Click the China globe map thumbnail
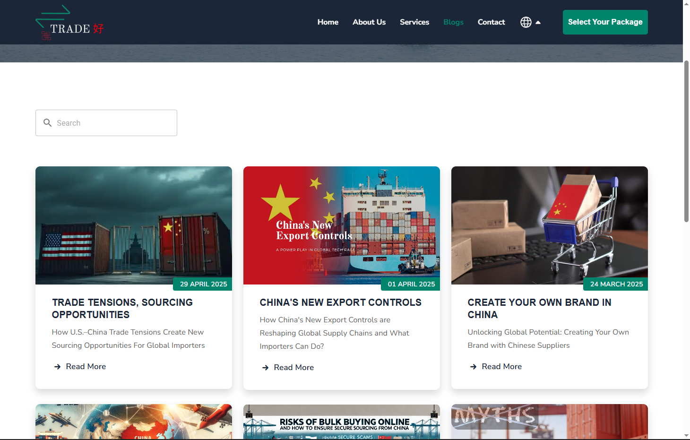This screenshot has height=440, width=690. click(x=134, y=422)
